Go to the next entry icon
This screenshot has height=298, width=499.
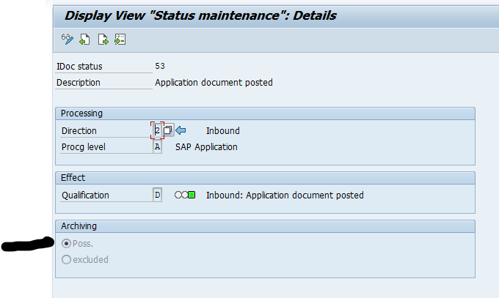pyautogui.click(x=103, y=39)
